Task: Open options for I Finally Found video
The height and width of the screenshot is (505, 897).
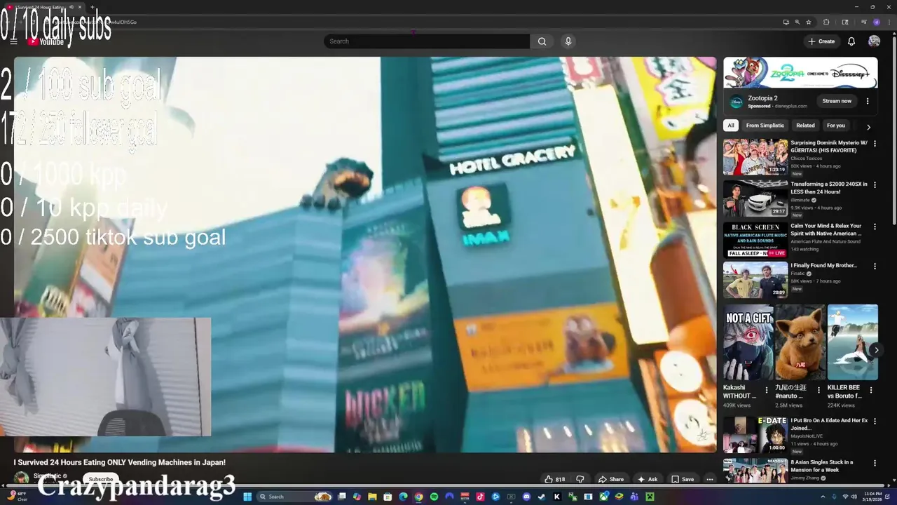Action: click(x=875, y=267)
